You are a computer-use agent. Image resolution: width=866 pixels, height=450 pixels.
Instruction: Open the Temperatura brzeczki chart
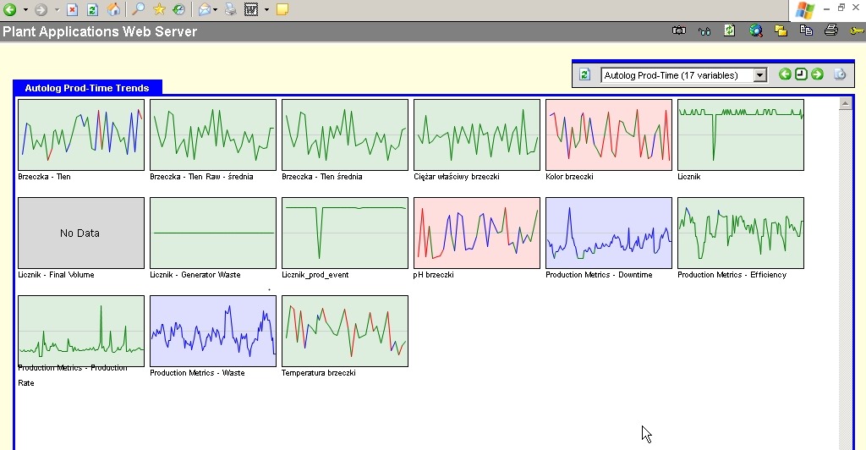tap(345, 332)
